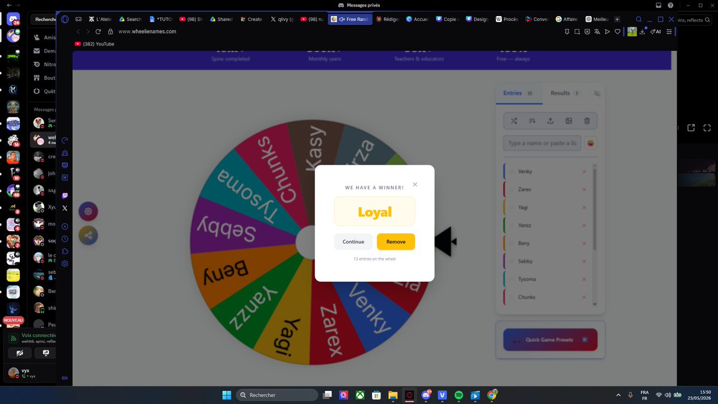Viewport: 718px width, 404px height.
Task: Open Discord direct messages home icon
Action: pyautogui.click(x=13, y=19)
